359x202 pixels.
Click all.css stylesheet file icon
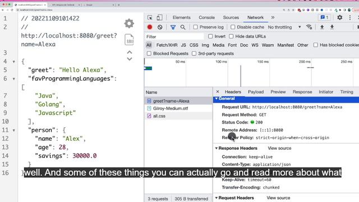click(x=149, y=116)
